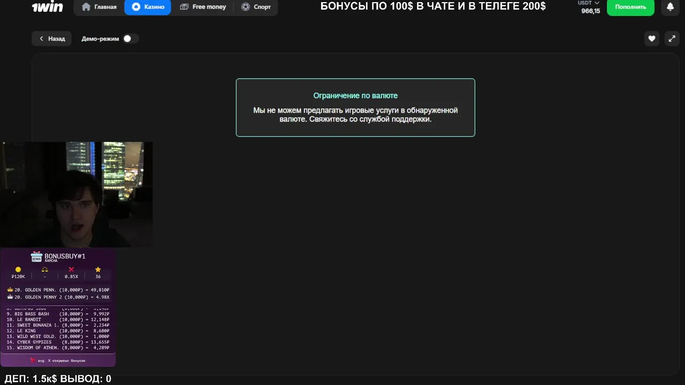Switch to the Спорт tab
Viewport: 685px width, 385px height.
click(x=256, y=7)
